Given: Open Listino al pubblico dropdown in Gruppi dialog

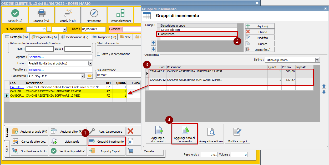Looking at the screenshot, I should (317, 60).
